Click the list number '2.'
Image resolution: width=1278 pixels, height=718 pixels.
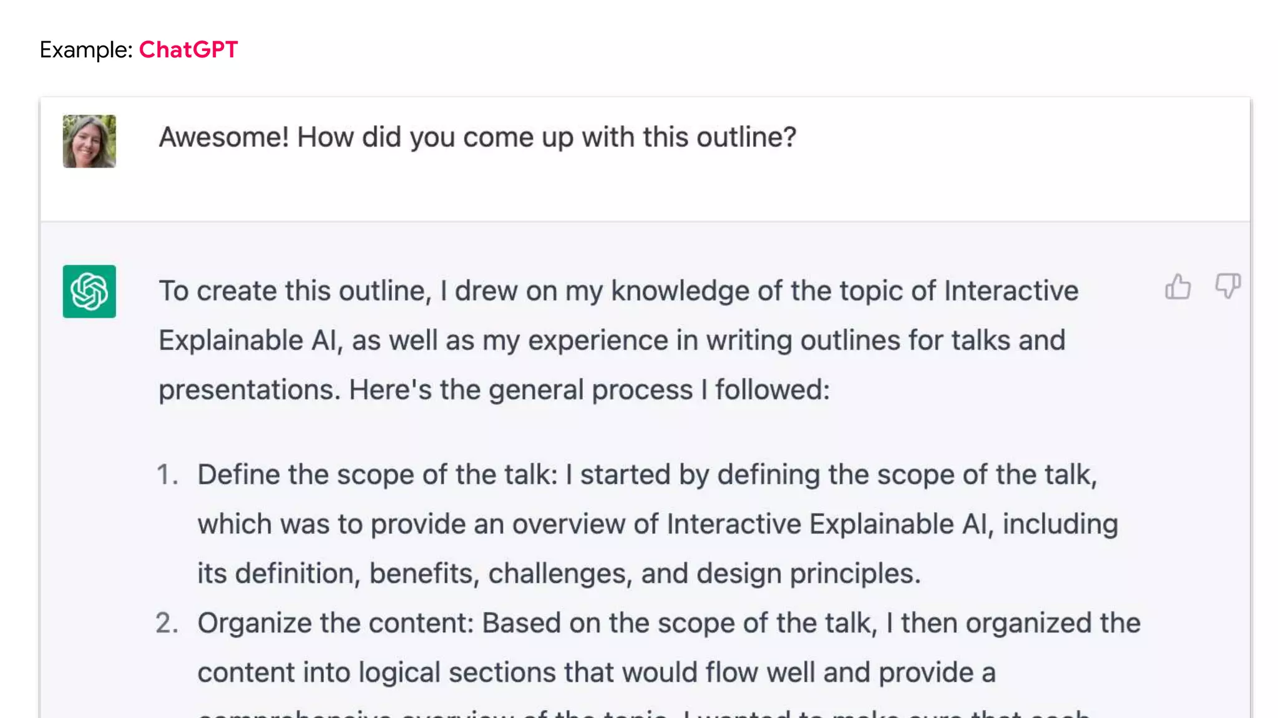[x=167, y=623]
